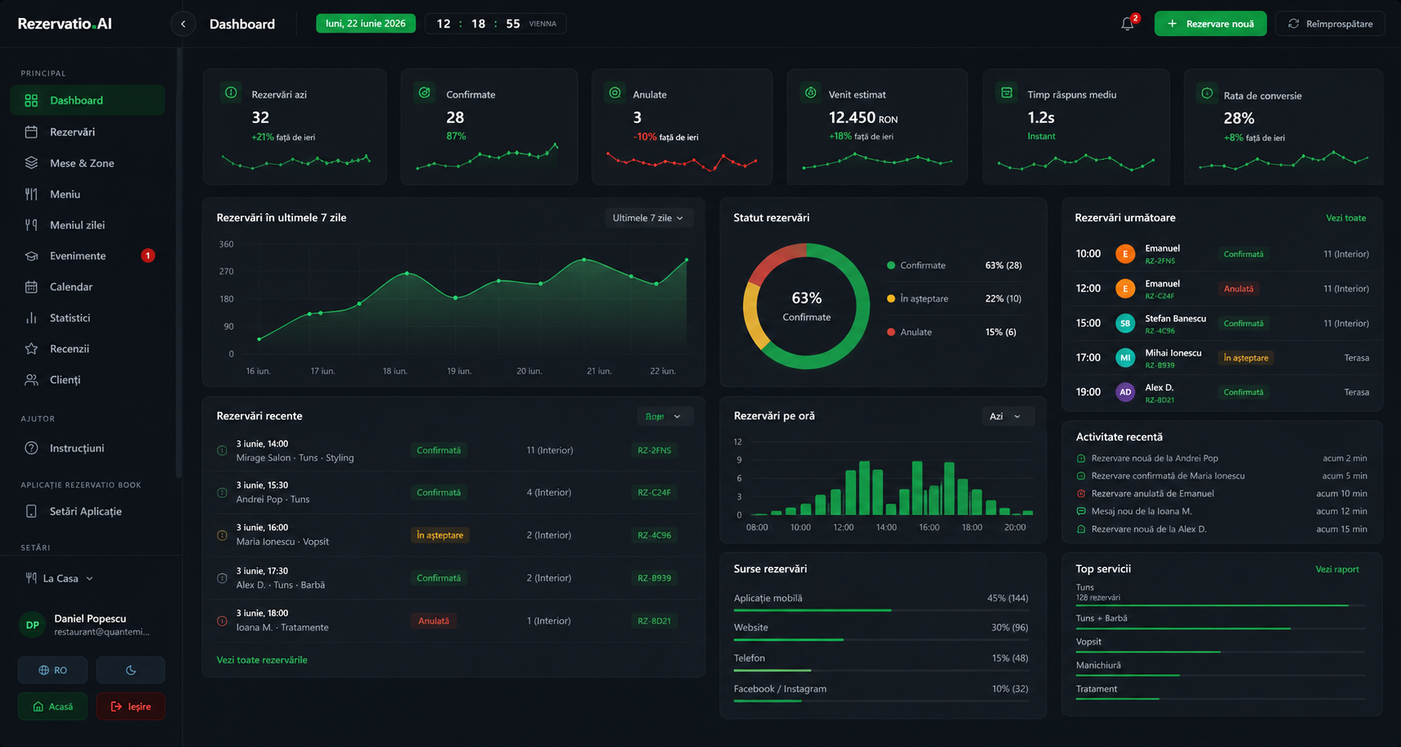Click the red Anulate legend dot
This screenshot has width=1401, height=747.
(x=891, y=332)
